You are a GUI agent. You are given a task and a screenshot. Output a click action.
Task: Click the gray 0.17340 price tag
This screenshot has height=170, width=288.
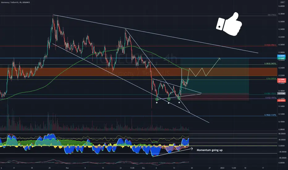282,94
